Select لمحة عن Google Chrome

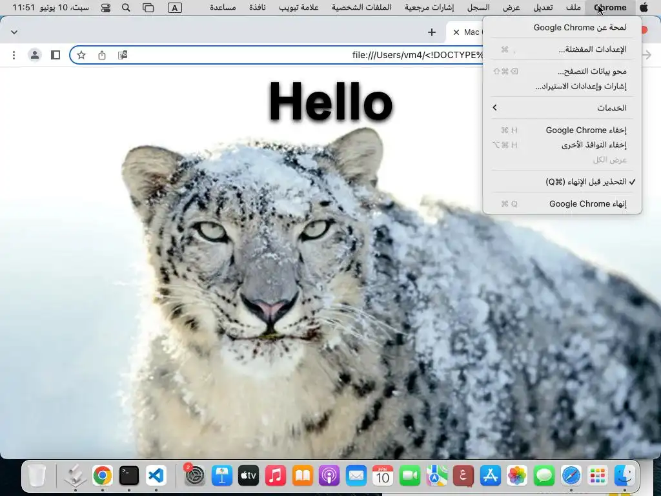[562, 27]
